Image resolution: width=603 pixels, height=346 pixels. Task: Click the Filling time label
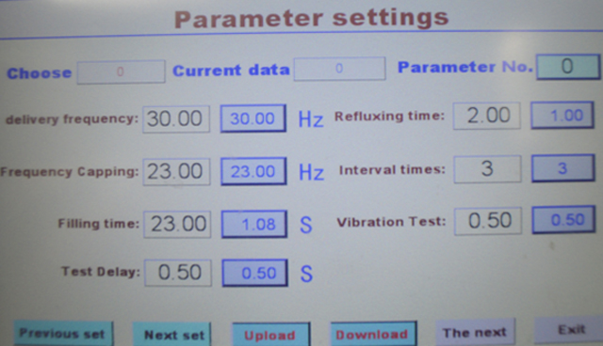point(98,224)
